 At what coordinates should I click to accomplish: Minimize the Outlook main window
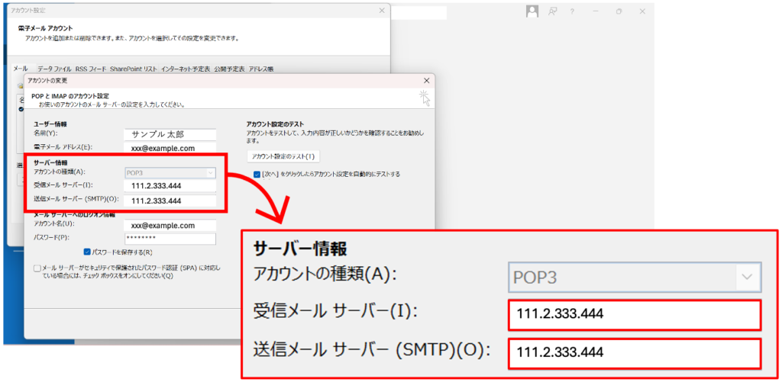595,11
